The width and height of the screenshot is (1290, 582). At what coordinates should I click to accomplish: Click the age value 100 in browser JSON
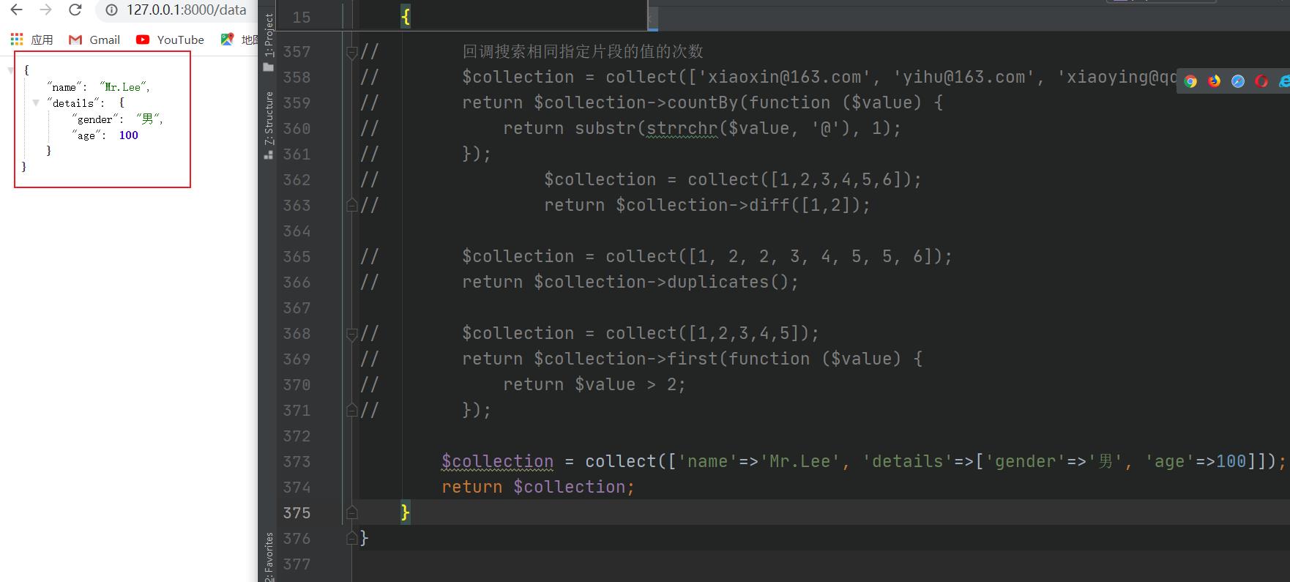[129, 135]
